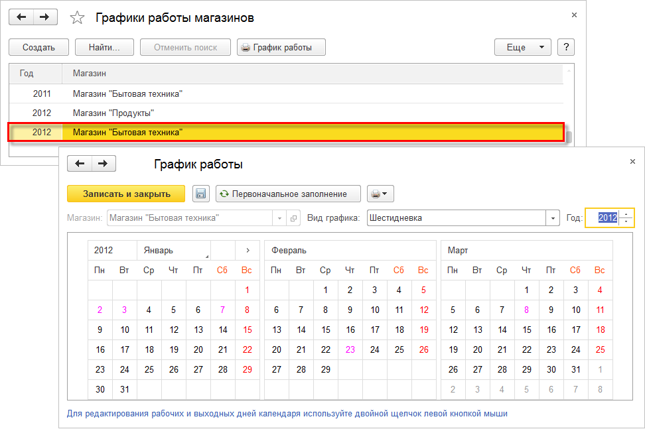This screenshot has height=429, width=645.
Task: Navigate back arrow in График работы window
Action: pos(80,164)
